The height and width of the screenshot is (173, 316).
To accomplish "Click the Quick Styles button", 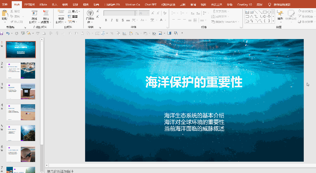I will point(291,16).
